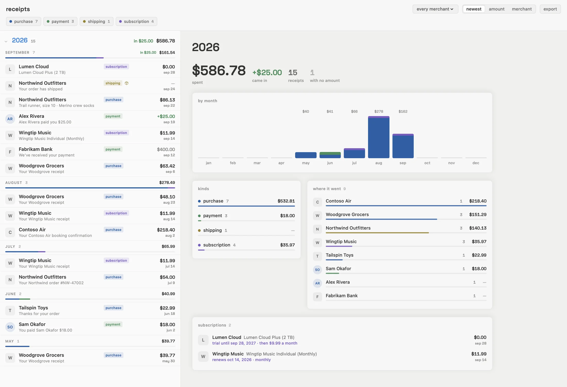
Task: Click the Northwind Outfitters N avatar under where it went
Action: tap(318, 229)
